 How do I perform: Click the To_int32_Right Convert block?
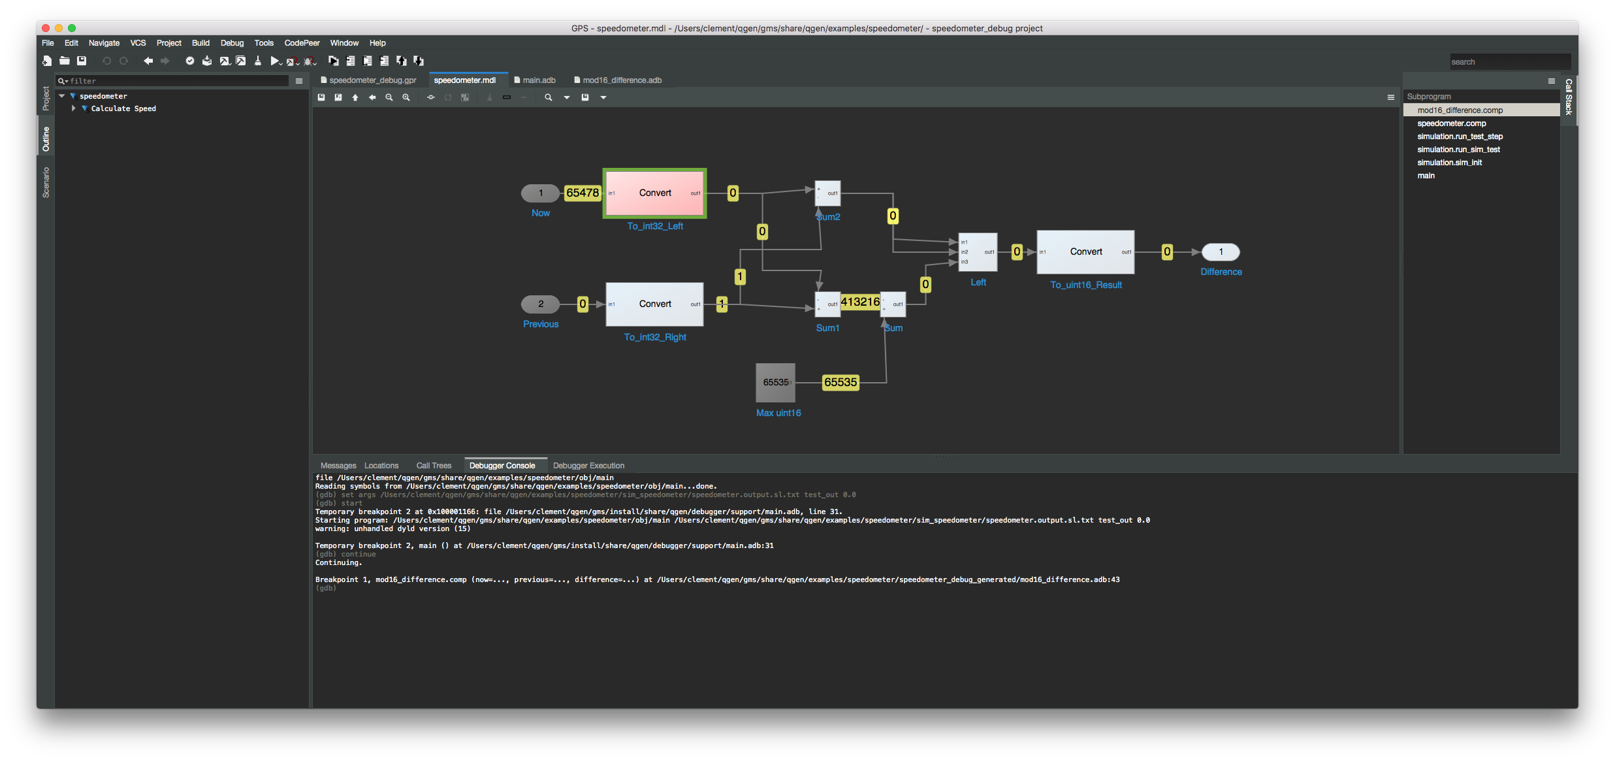coord(654,304)
